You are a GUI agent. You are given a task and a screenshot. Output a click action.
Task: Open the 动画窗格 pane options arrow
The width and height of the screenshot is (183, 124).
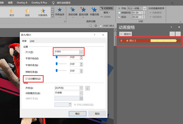click(x=171, y=27)
